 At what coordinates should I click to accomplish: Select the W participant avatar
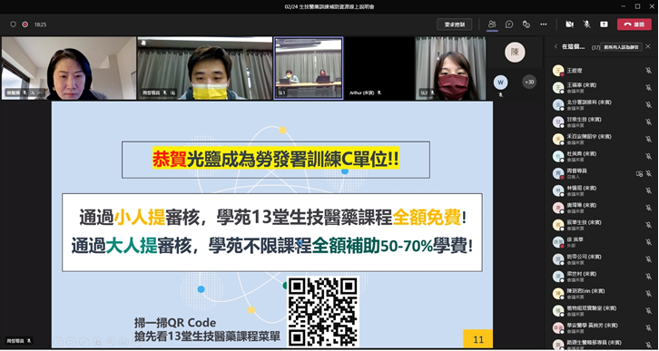coord(500,83)
